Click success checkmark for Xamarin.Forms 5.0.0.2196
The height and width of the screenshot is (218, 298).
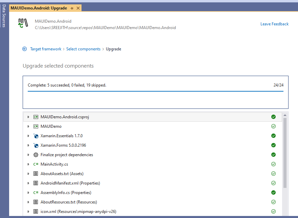click(274, 145)
